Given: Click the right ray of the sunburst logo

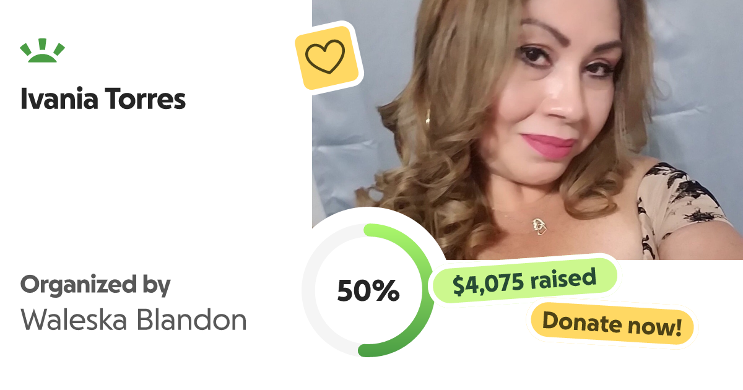Looking at the screenshot, I should [59, 49].
